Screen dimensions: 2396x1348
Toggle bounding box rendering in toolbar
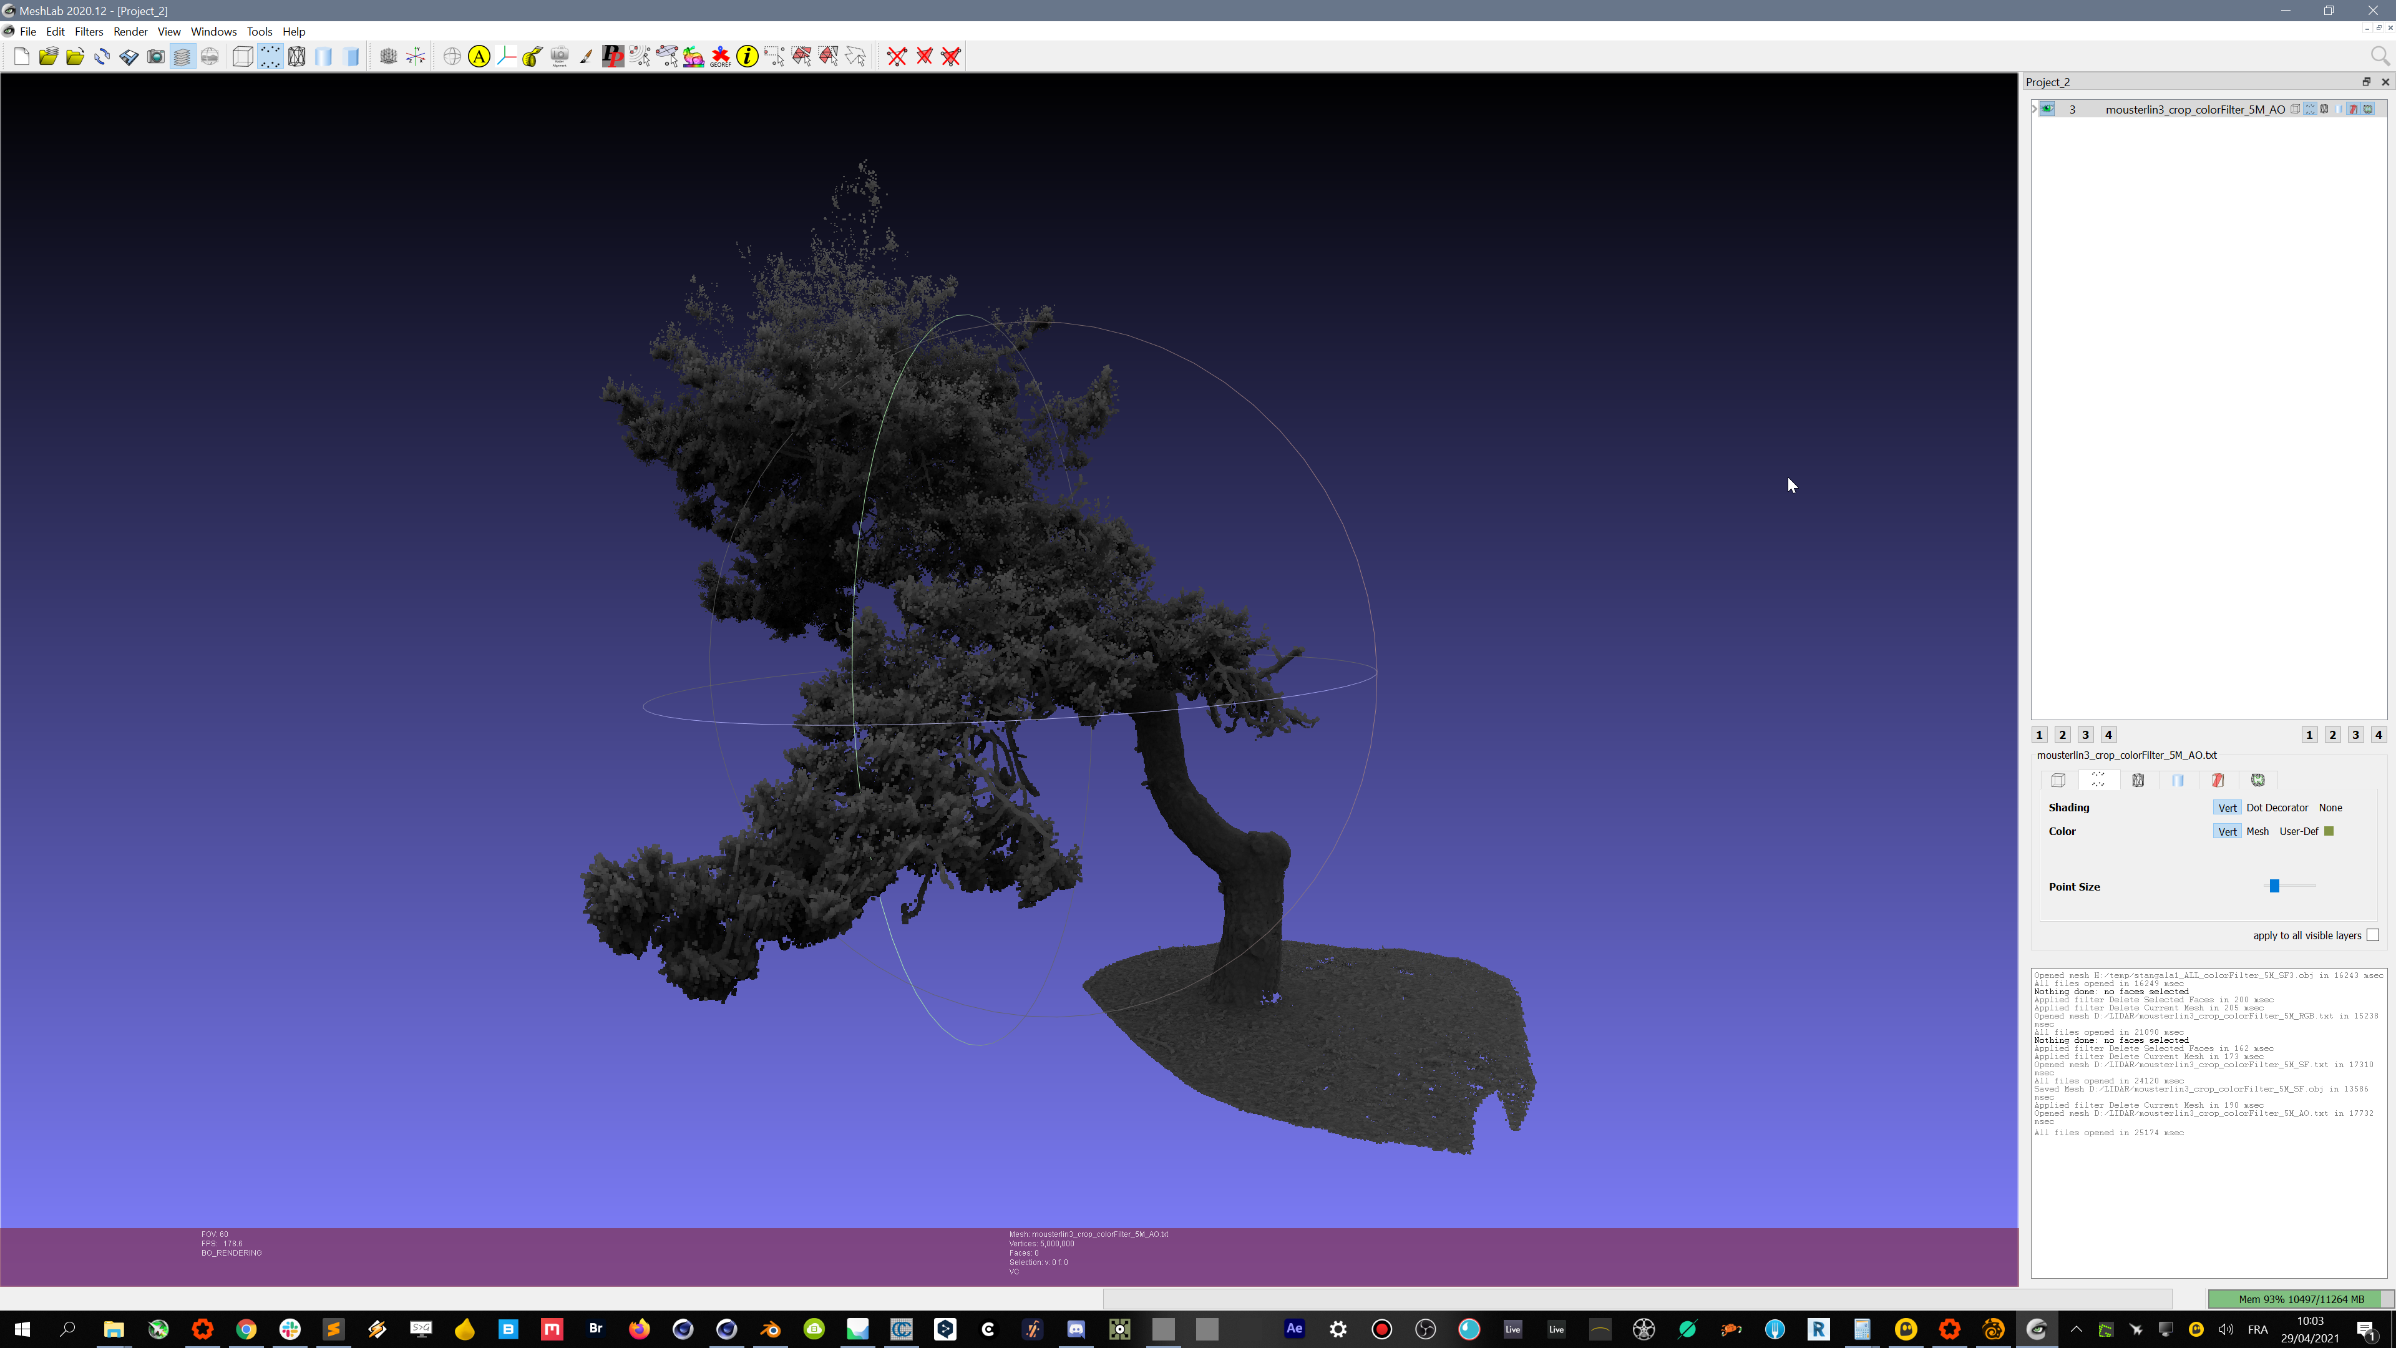point(243,57)
